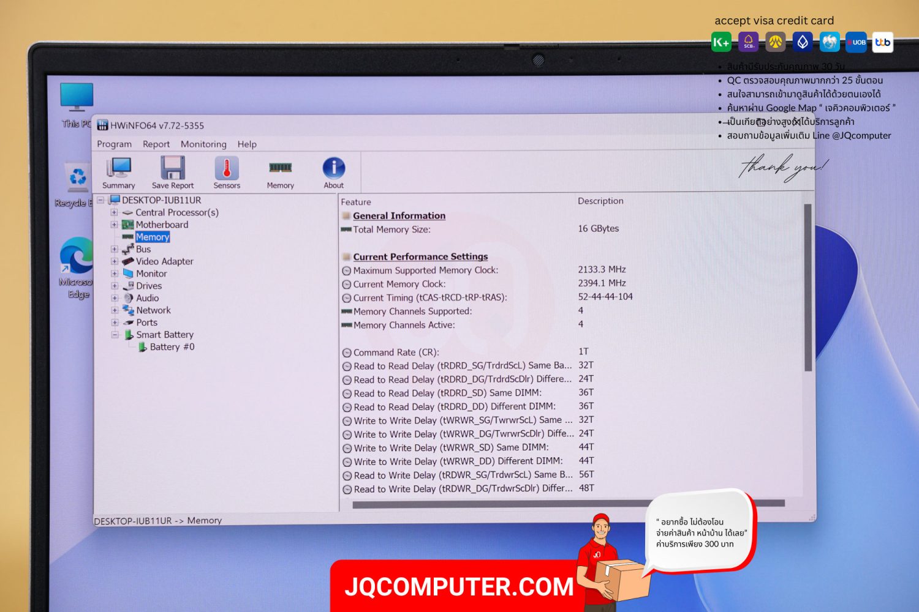Collapse the DESKTOP-IUB11UR root node
Image resolution: width=919 pixels, height=612 pixels.
click(100, 200)
